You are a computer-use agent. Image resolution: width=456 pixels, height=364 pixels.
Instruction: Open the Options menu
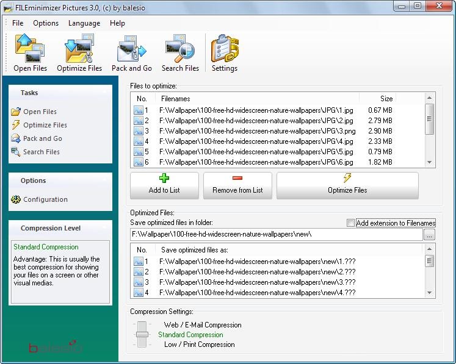click(46, 23)
